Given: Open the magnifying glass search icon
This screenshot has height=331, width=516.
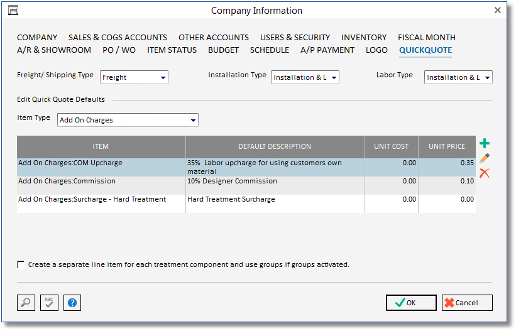Looking at the screenshot, I should click(26, 302).
